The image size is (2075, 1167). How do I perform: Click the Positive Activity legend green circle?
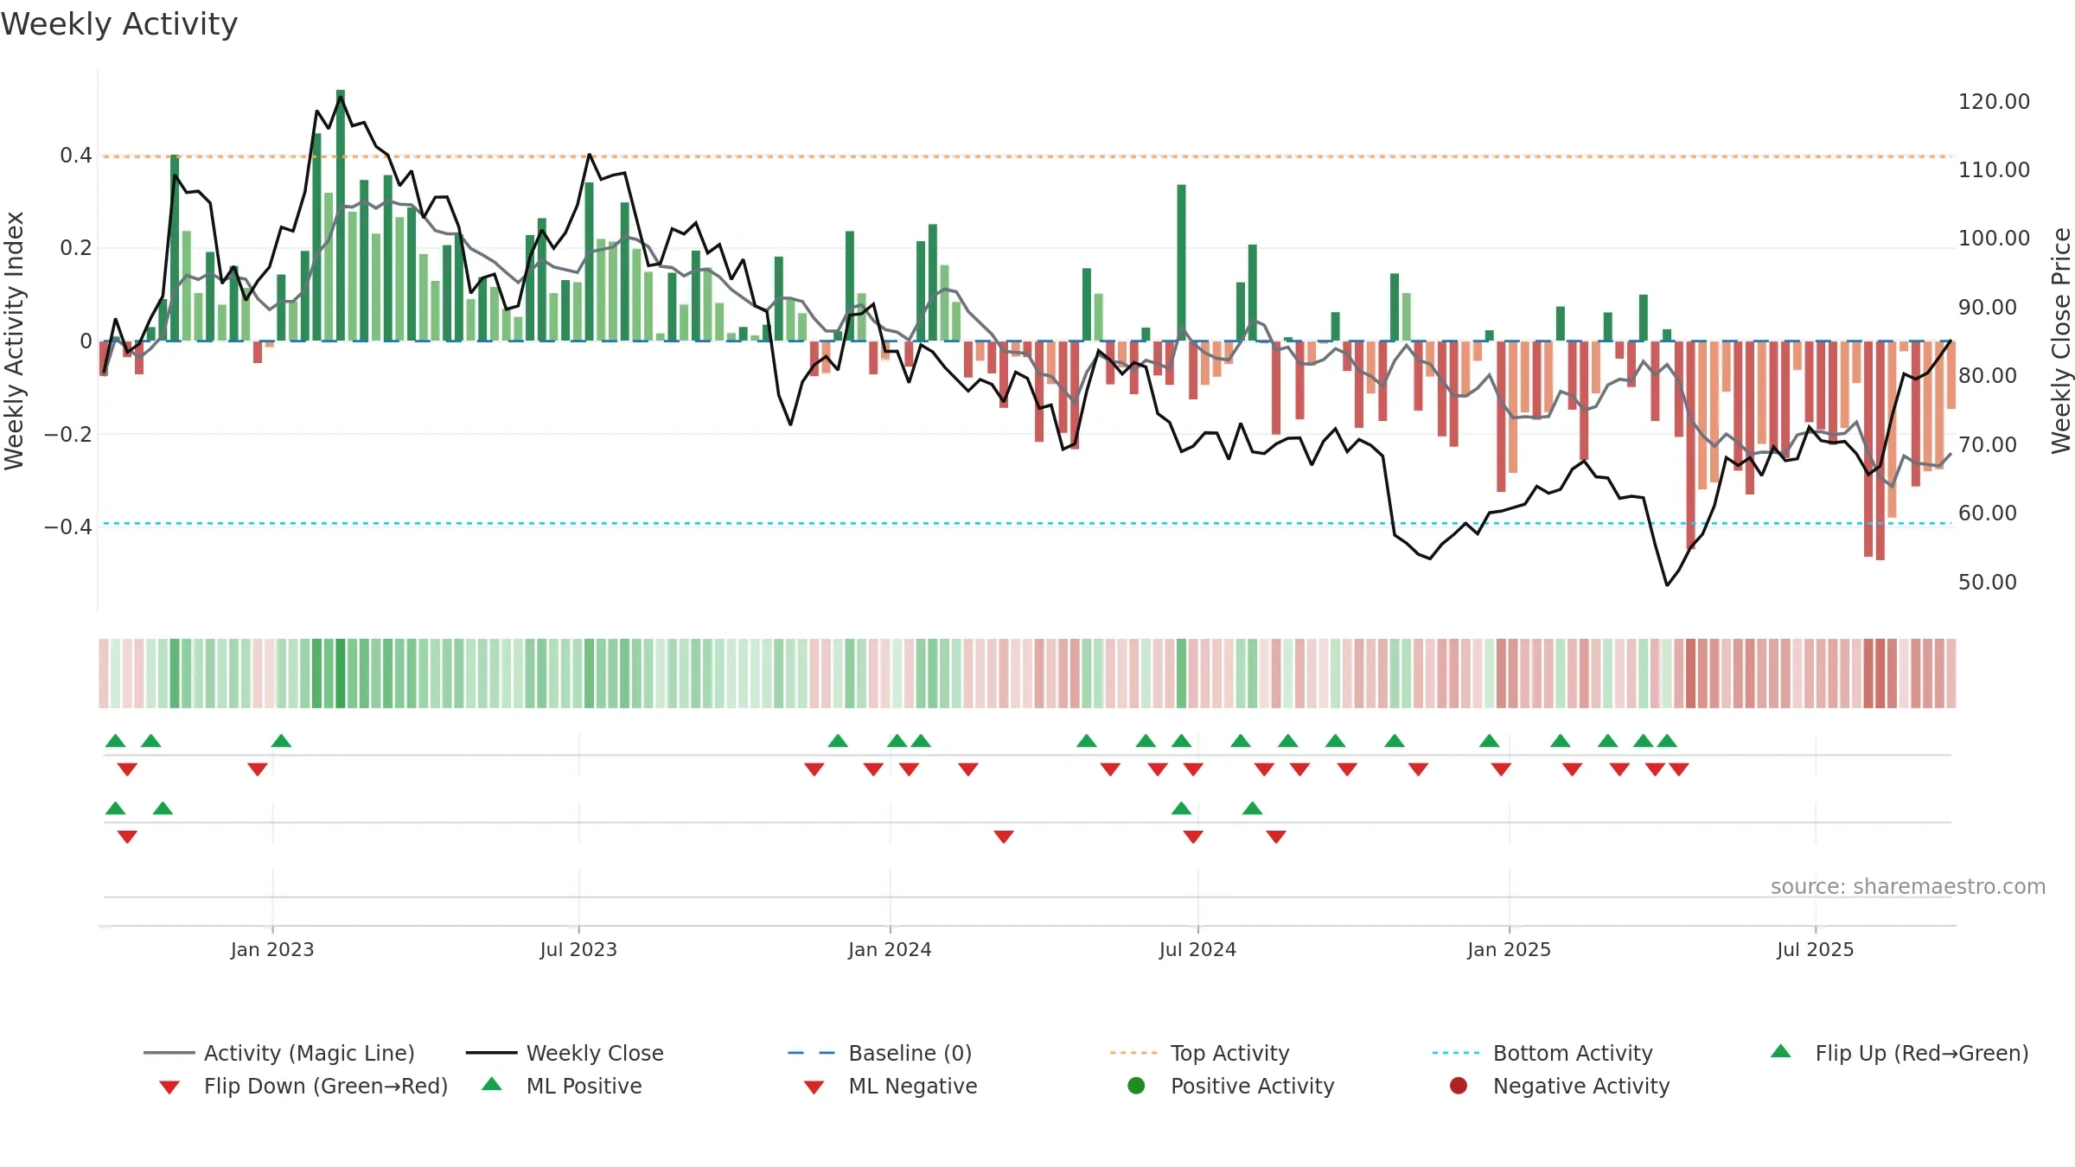1137,1085
